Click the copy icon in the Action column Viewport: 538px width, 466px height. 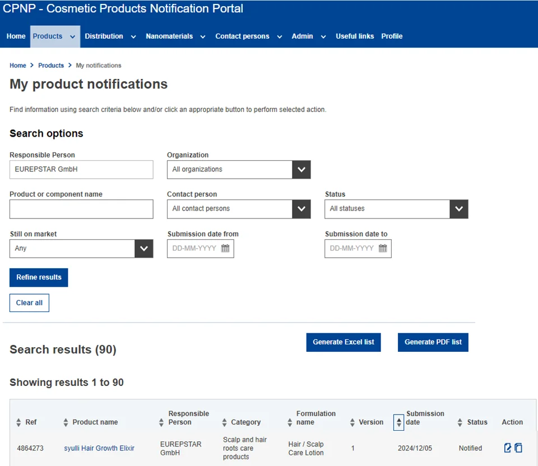518,448
